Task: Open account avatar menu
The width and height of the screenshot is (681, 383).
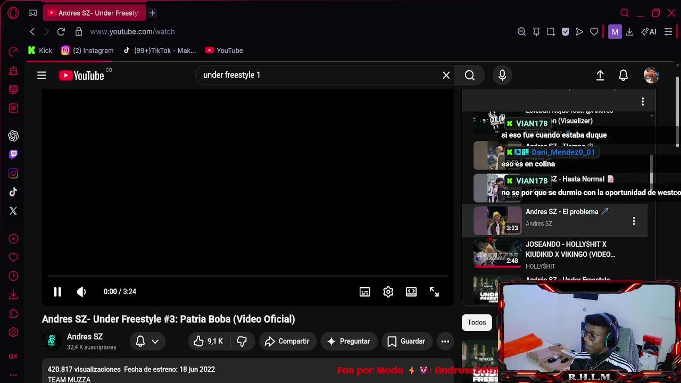Action: coord(651,76)
